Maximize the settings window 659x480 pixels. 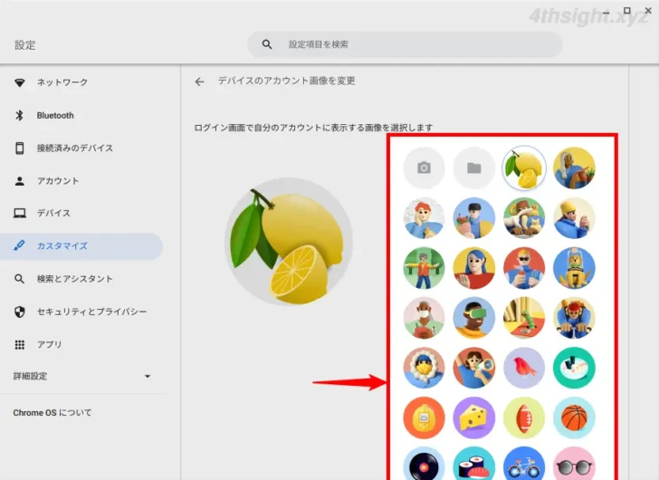(x=627, y=11)
